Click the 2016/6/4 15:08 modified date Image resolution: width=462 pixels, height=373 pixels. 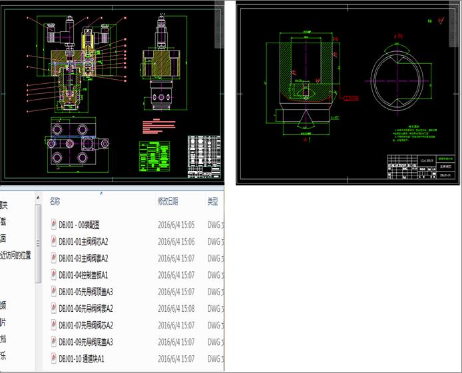176,309
